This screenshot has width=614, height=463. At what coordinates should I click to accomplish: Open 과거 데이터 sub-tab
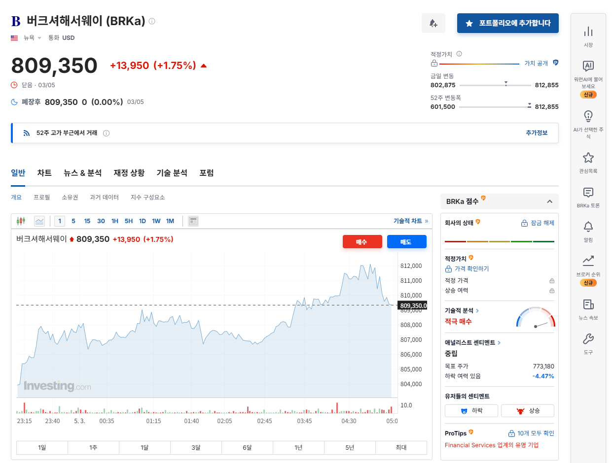pyautogui.click(x=104, y=197)
